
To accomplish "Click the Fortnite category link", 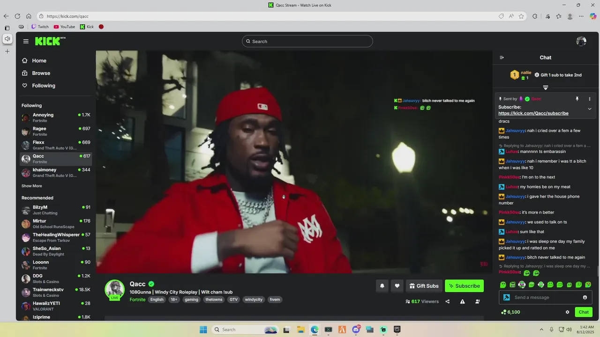I will pos(137,300).
